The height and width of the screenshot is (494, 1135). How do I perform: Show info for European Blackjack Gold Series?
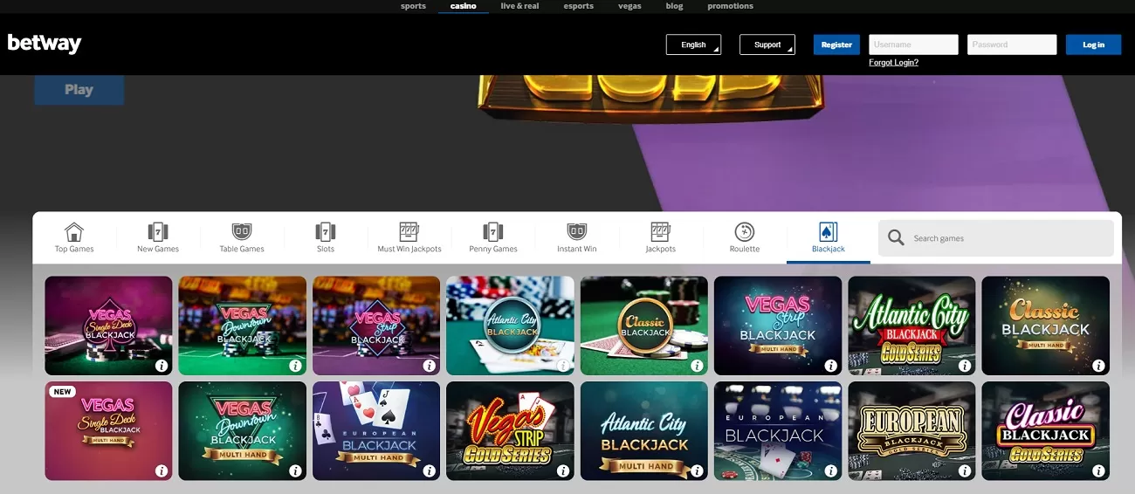964,470
